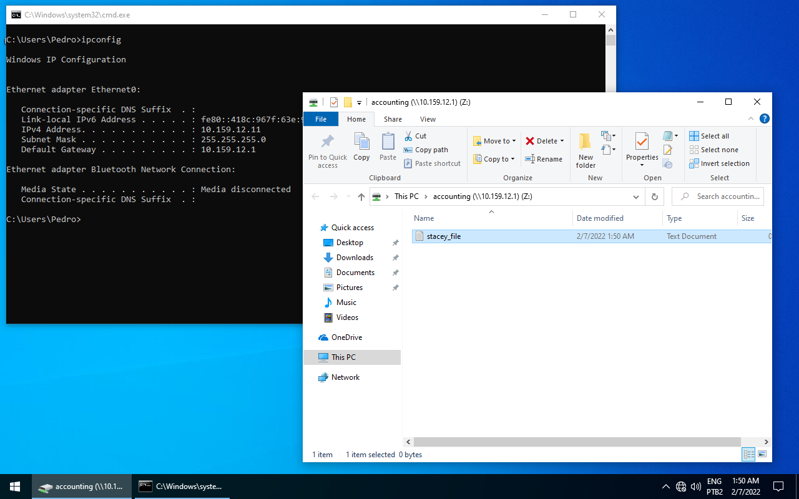Viewport: 799px width, 499px height.
Task: Click the Rename icon in Organize group
Action: click(x=530, y=159)
